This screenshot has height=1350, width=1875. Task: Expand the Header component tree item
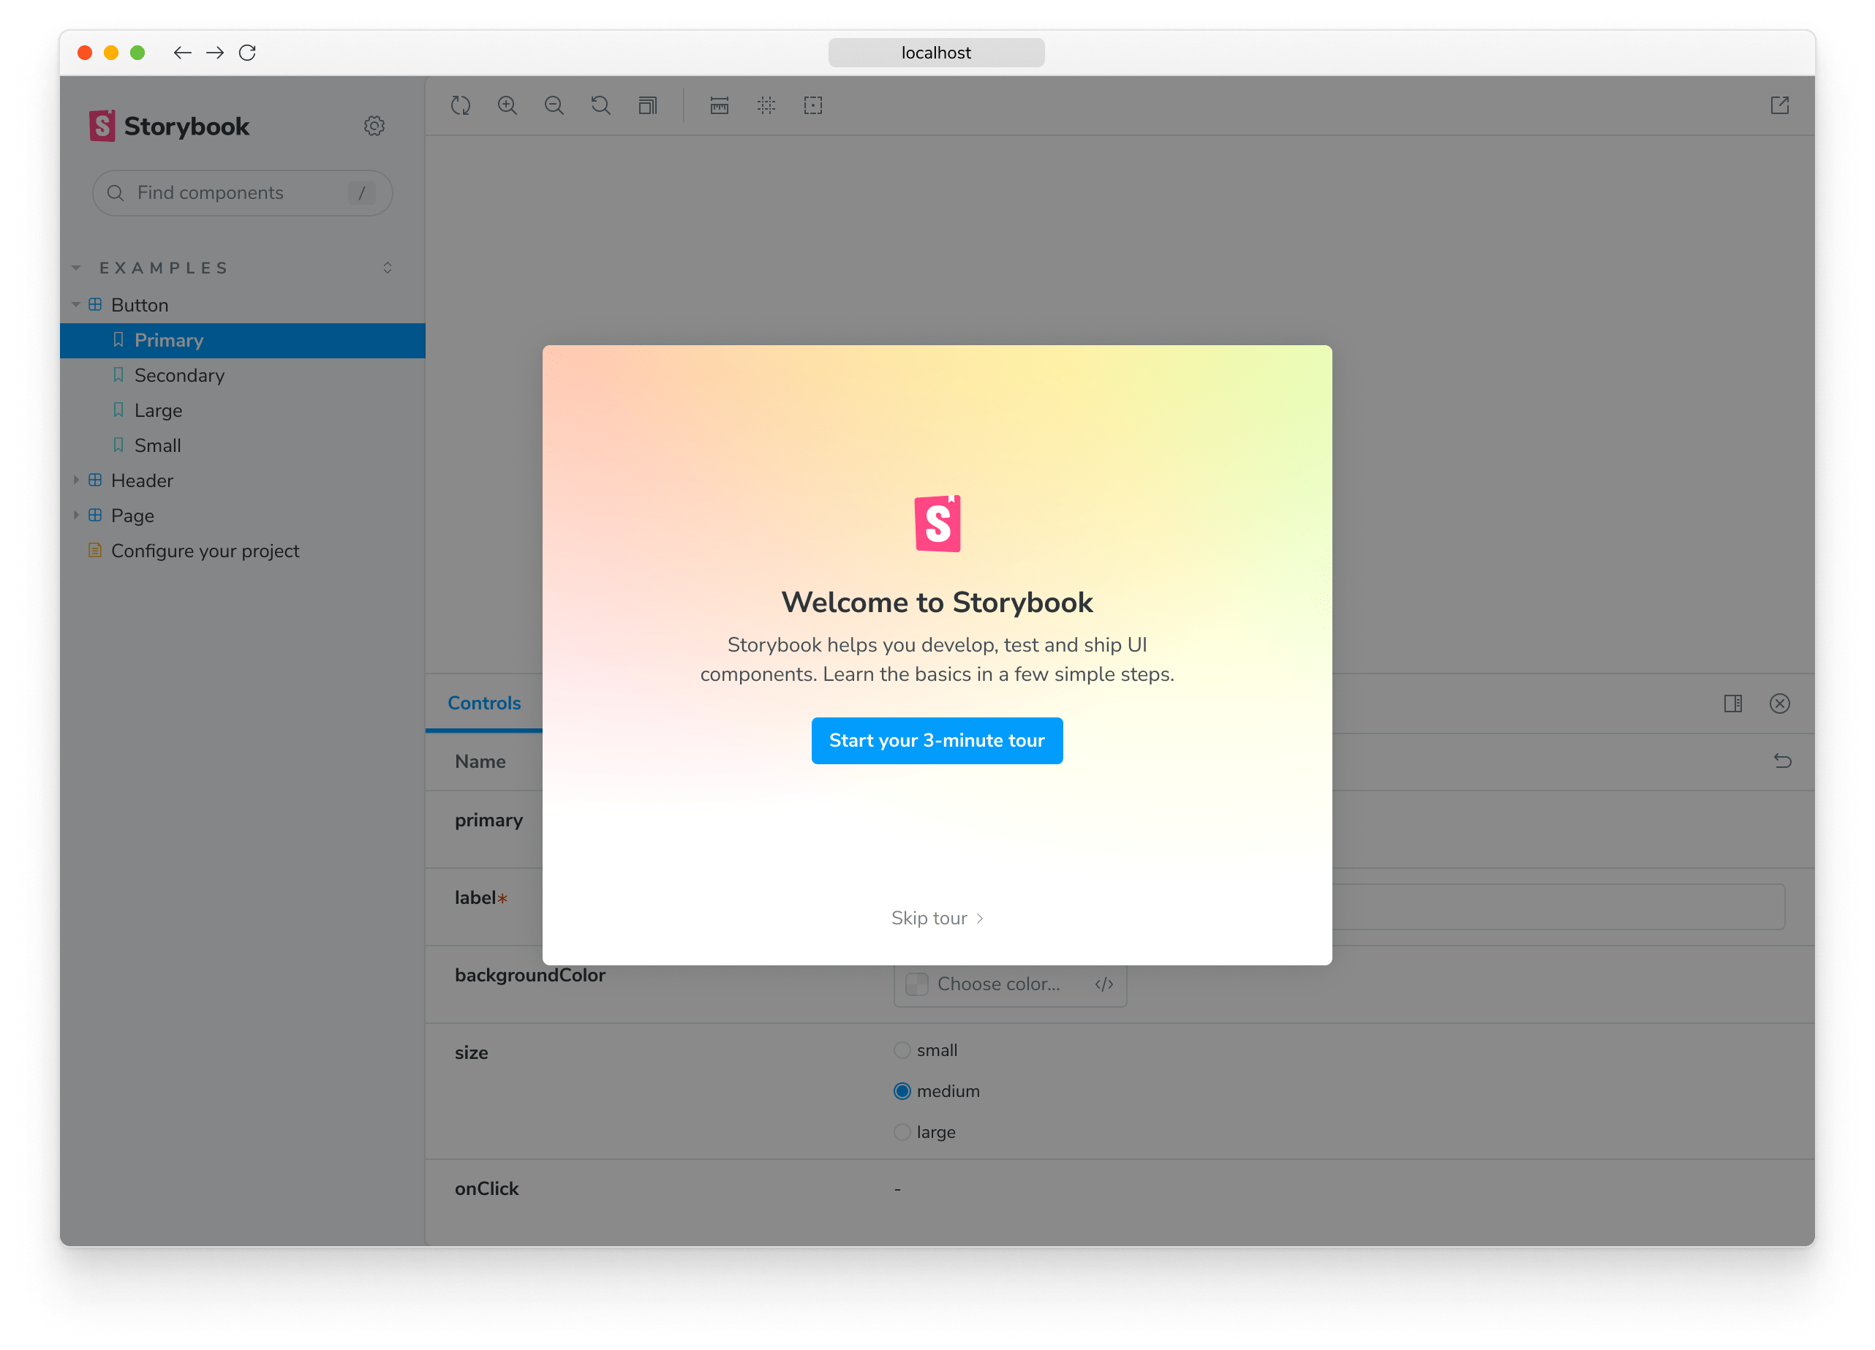tap(77, 480)
